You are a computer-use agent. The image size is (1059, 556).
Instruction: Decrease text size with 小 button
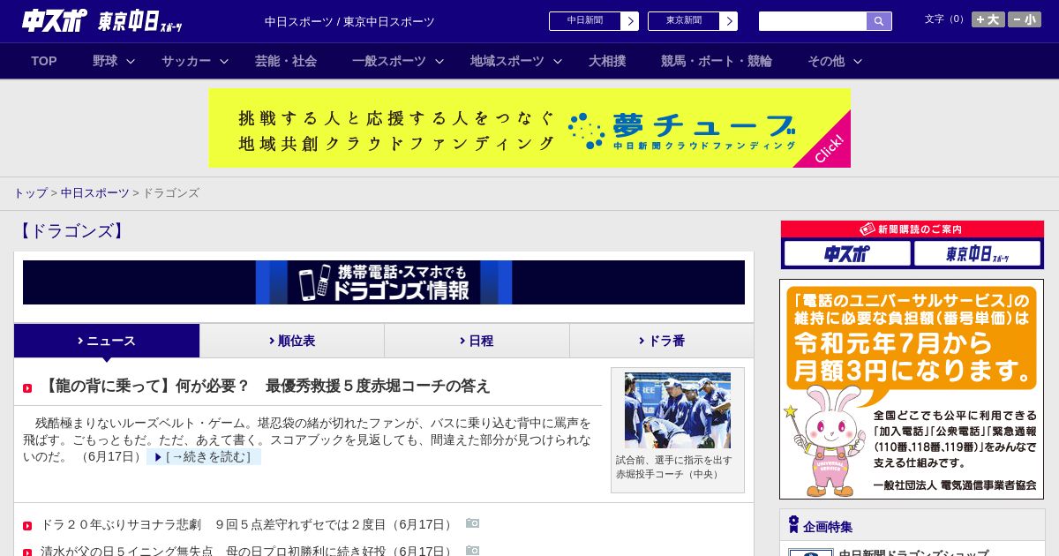pos(1025,19)
